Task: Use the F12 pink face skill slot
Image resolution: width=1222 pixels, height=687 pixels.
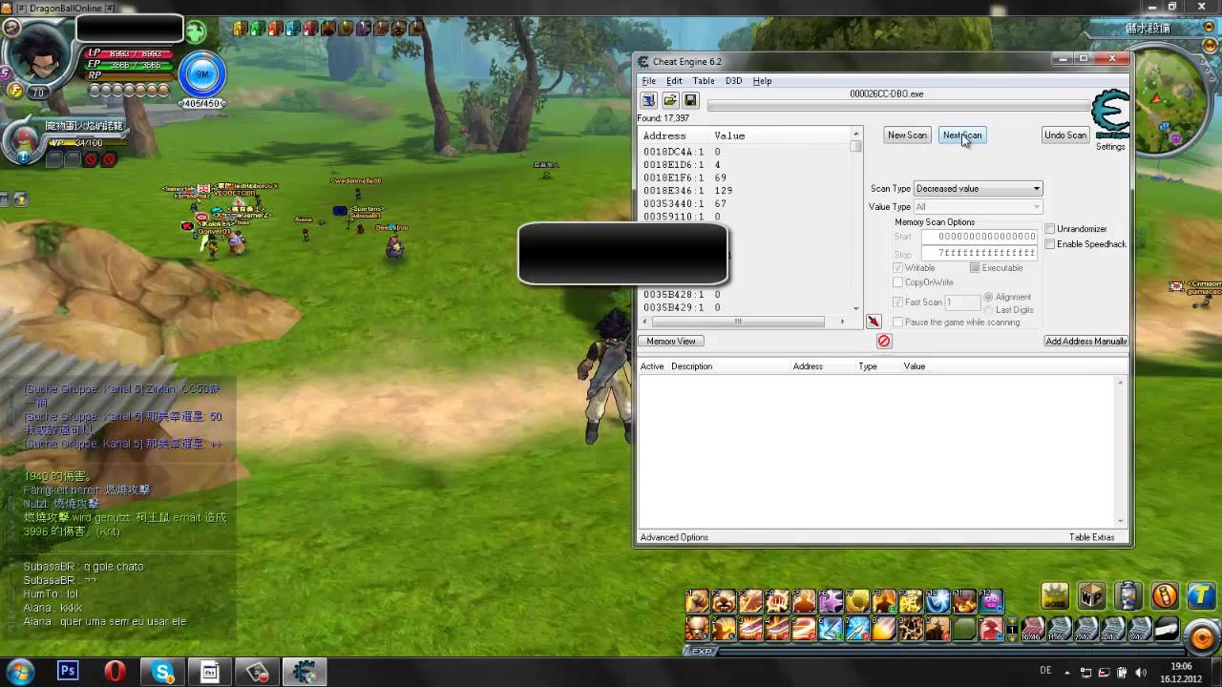Action: (992, 600)
